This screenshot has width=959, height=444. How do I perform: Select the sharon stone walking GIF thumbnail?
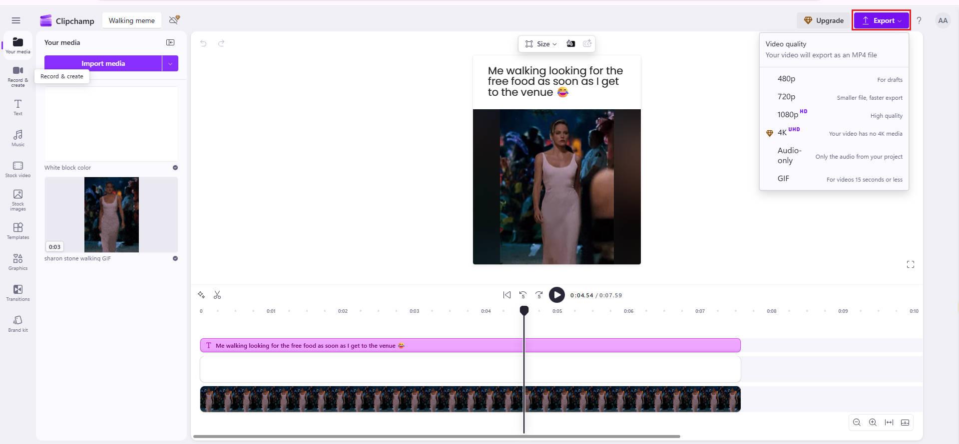(111, 215)
